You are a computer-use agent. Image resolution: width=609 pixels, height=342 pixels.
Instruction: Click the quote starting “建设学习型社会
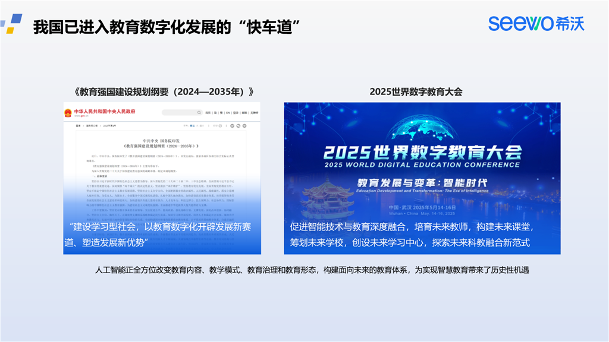pyautogui.click(x=160, y=227)
